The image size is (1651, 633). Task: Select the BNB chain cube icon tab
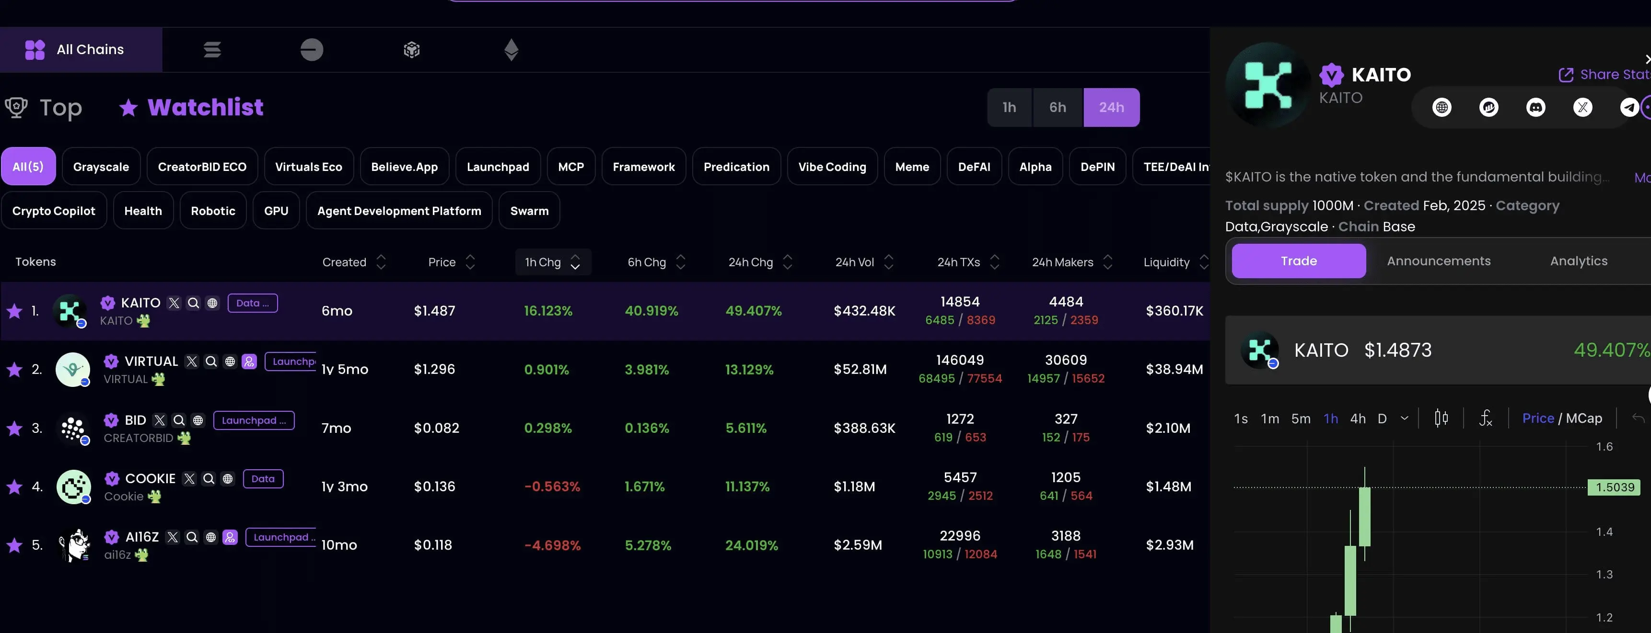[x=411, y=49]
